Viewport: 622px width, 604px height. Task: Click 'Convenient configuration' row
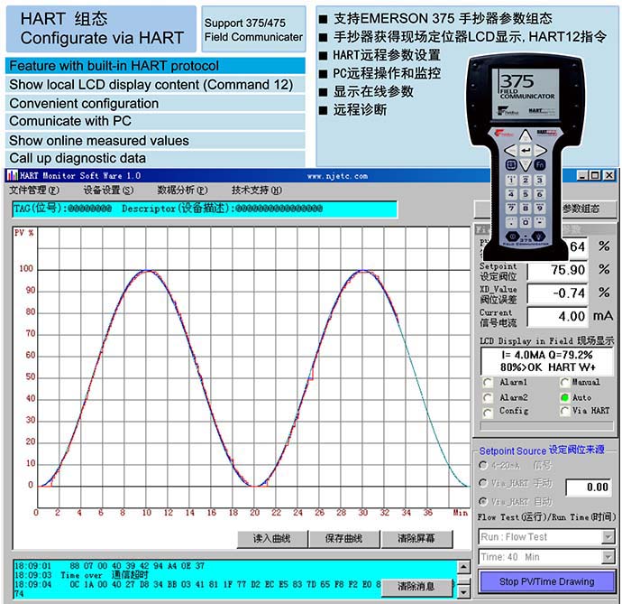[155, 103]
